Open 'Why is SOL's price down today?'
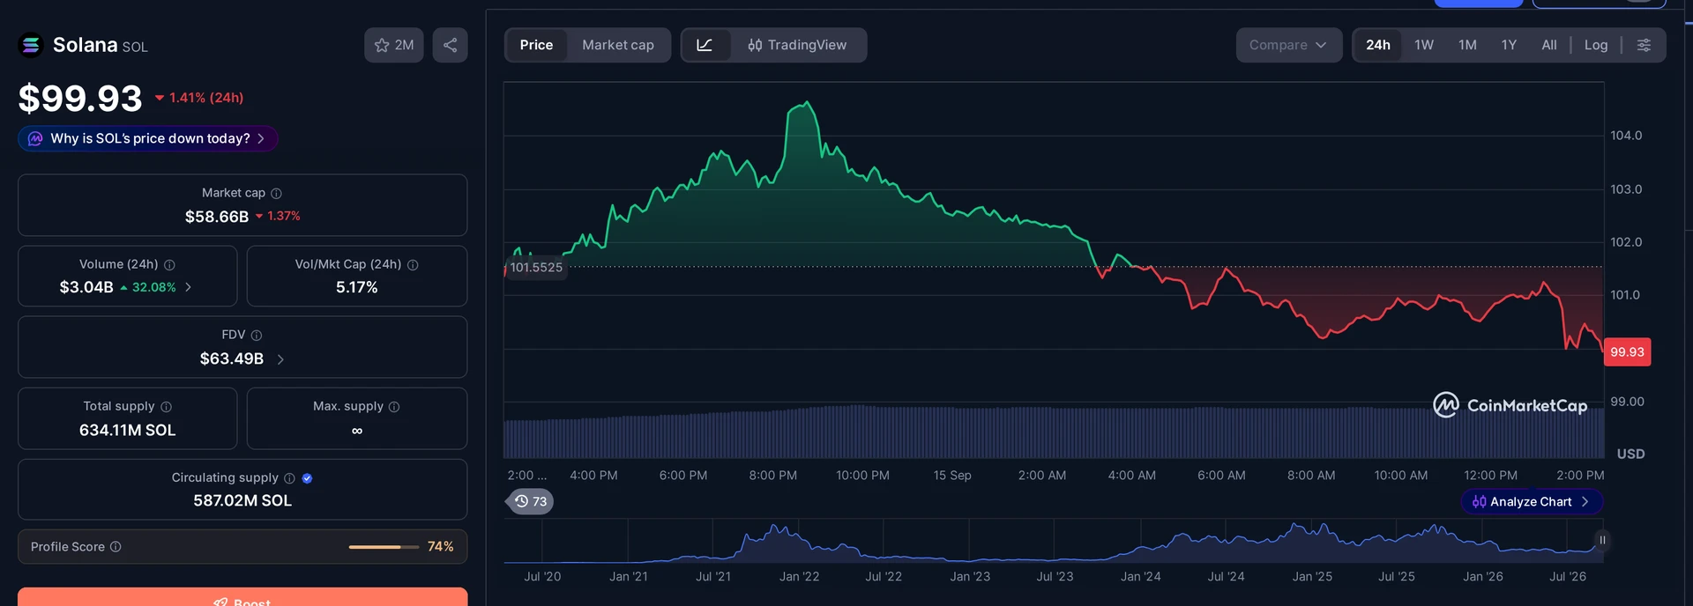Image resolution: width=1693 pixels, height=606 pixels. [x=148, y=138]
